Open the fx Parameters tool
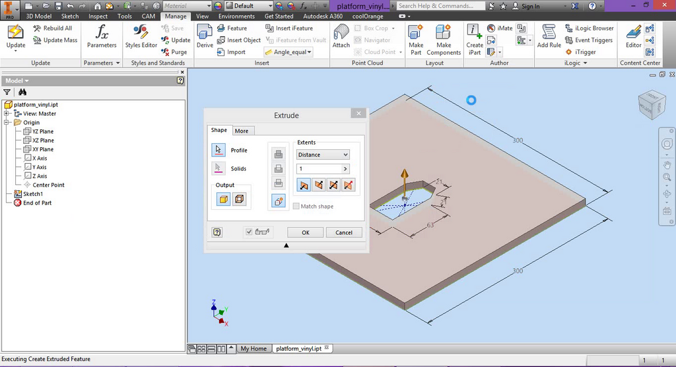 coord(102,36)
